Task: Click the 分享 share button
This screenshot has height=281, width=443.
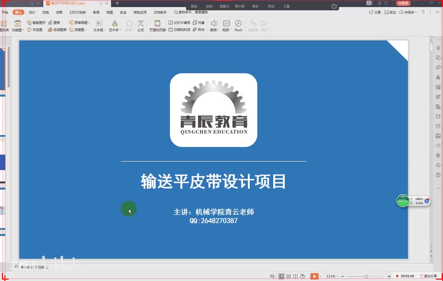Action: coord(375,12)
